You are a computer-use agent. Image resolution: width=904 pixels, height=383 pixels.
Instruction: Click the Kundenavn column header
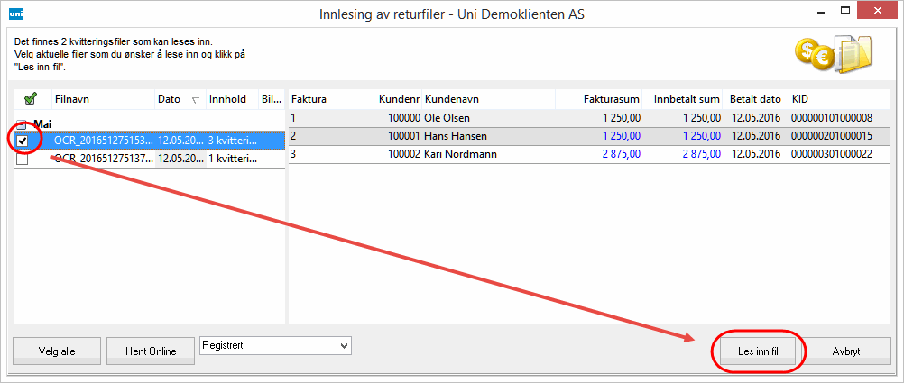tap(487, 98)
